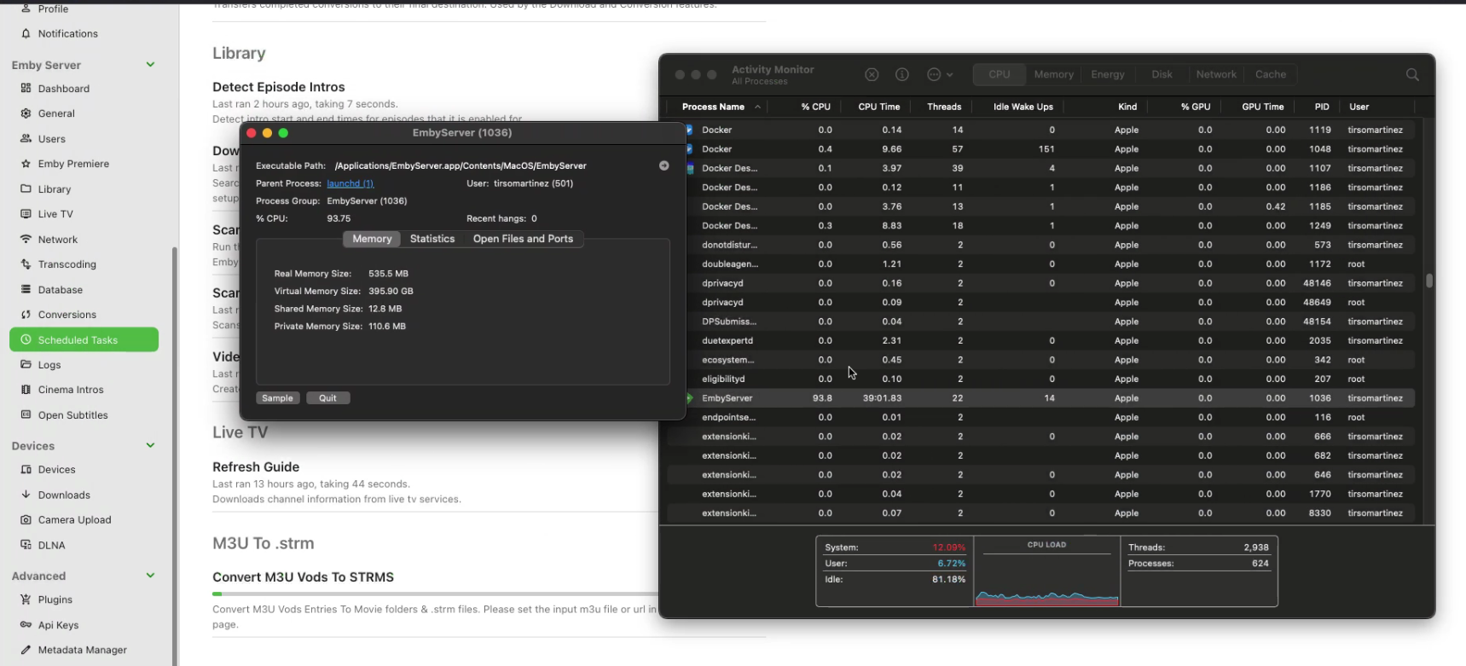The width and height of the screenshot is (1466, 666).
Task: Reveal executable path using the arrow icon
Action: pyautogui.click(x=663, y=165)
